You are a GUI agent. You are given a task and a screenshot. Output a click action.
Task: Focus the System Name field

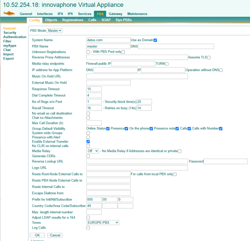point(108,40)
